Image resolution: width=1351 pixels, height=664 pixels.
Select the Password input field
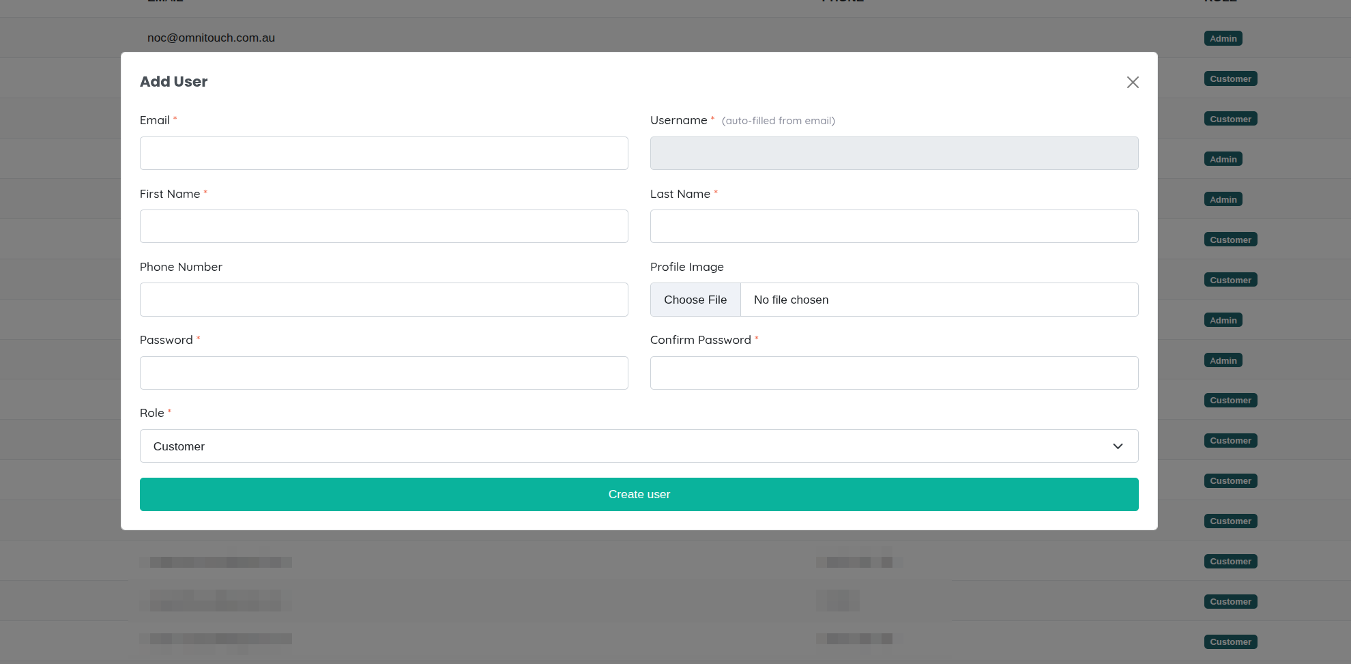383,373
